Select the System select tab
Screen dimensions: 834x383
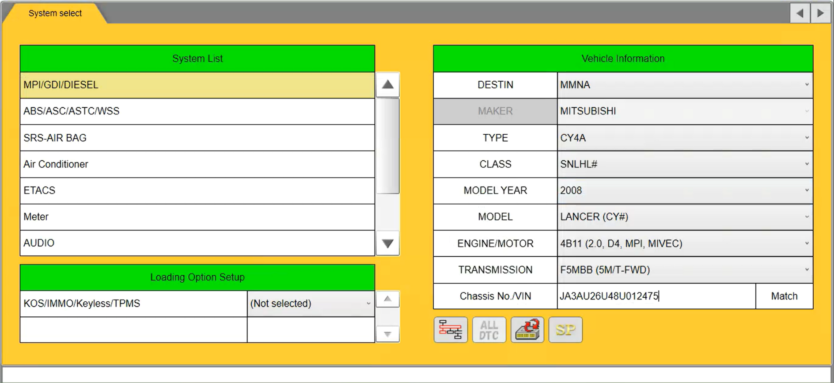[55, 13]
